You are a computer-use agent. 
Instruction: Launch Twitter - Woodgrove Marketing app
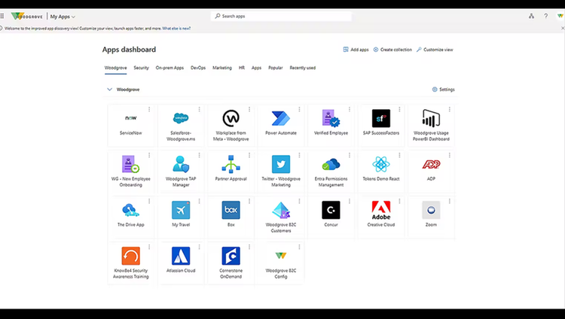click(x=281, y=172)
